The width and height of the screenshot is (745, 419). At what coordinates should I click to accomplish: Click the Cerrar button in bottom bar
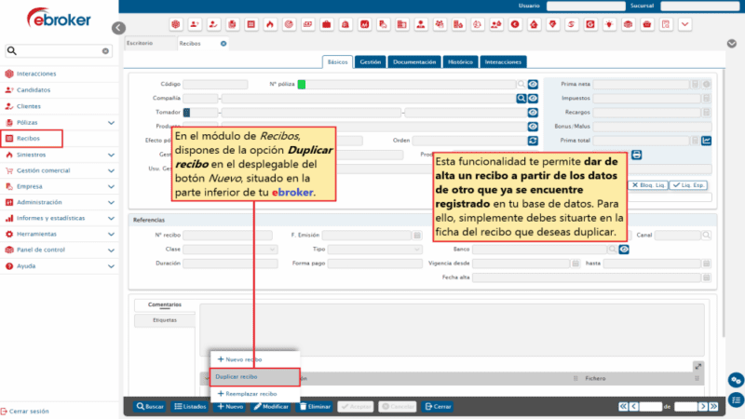[x=438, y=407]
